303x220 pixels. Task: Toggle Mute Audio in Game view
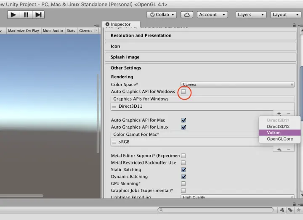pos(53,31)
